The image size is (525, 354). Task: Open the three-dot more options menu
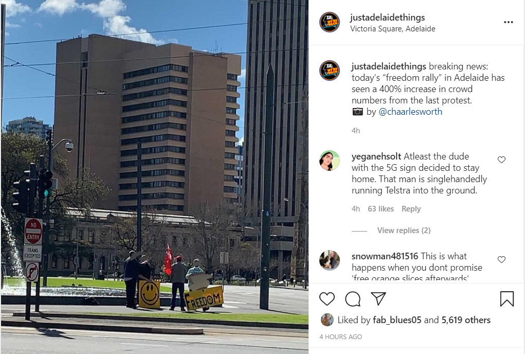[x=508, y=22]
